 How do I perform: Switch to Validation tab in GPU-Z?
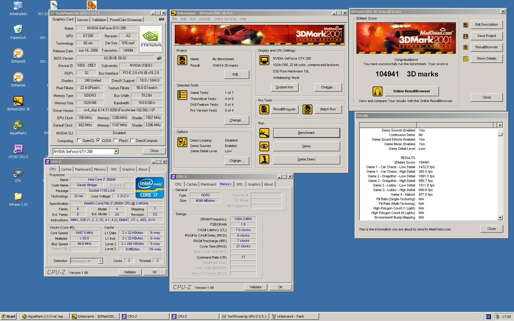pos(99,20)
